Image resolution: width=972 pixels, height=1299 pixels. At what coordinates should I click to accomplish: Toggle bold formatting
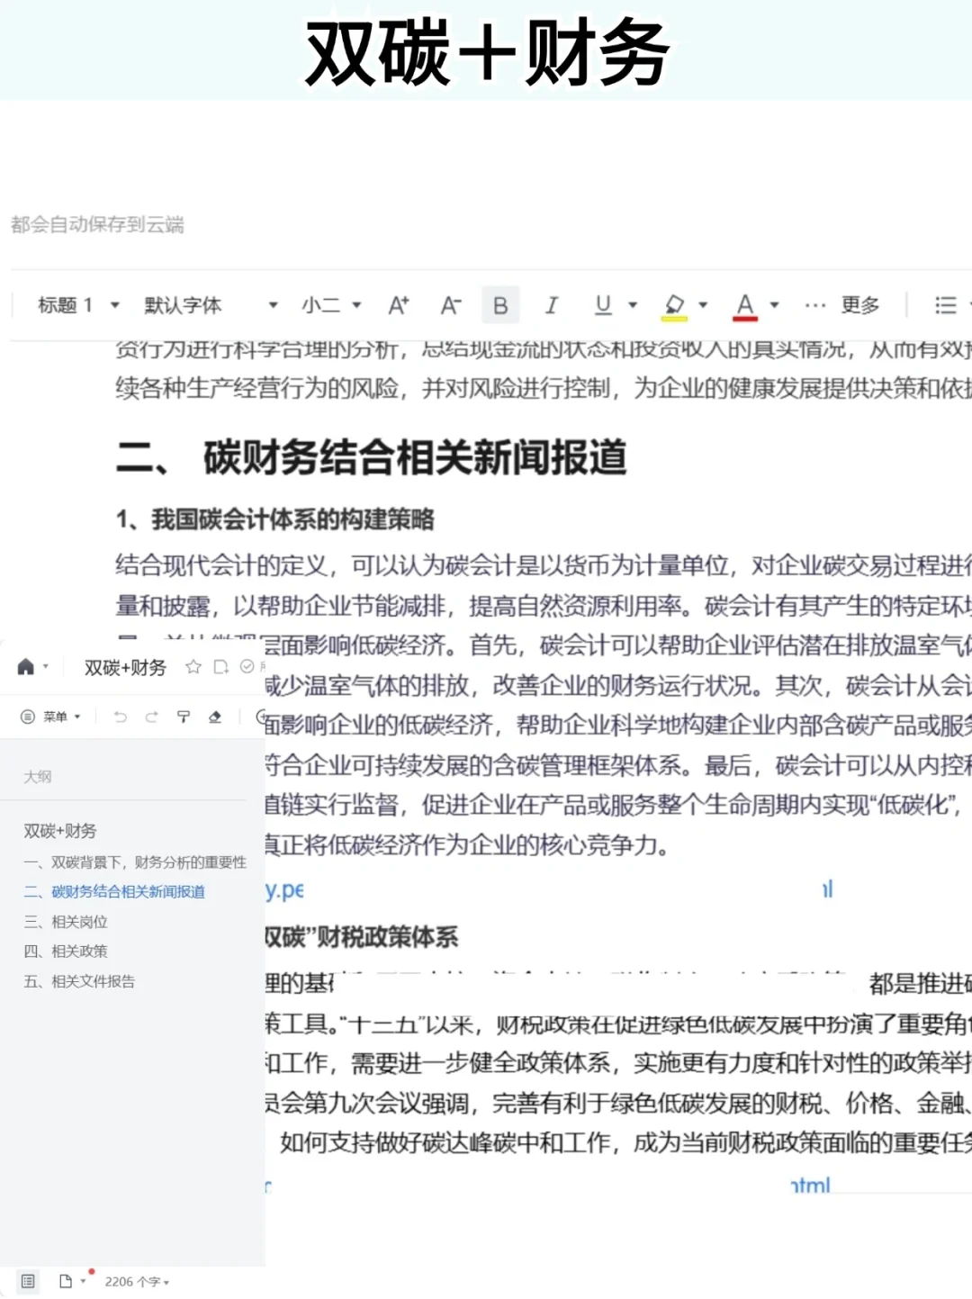tap(500, 305)
